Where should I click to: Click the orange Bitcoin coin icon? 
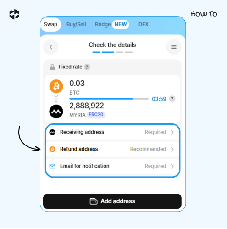pos(56,86)
